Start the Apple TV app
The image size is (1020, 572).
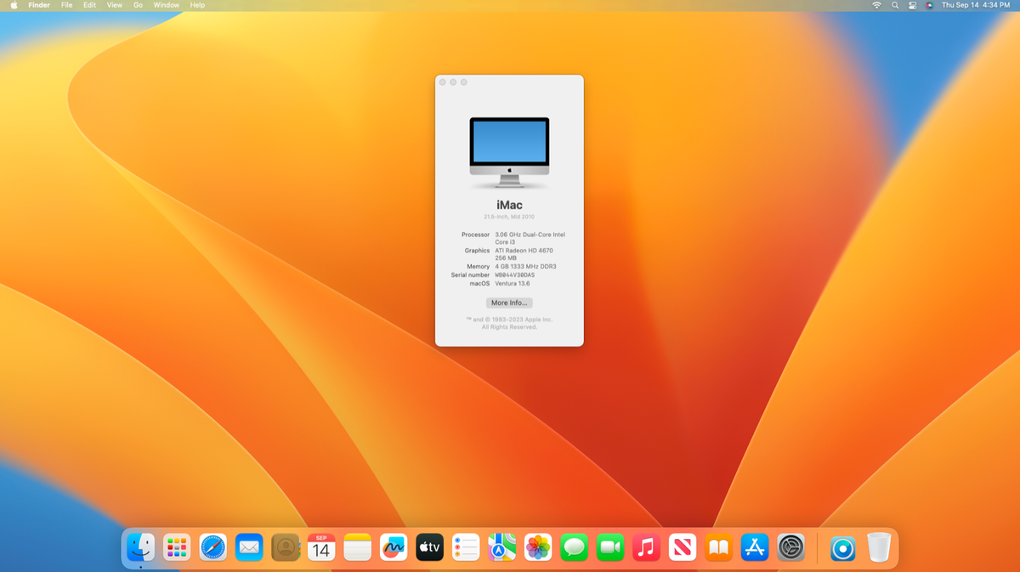(429, 547)
